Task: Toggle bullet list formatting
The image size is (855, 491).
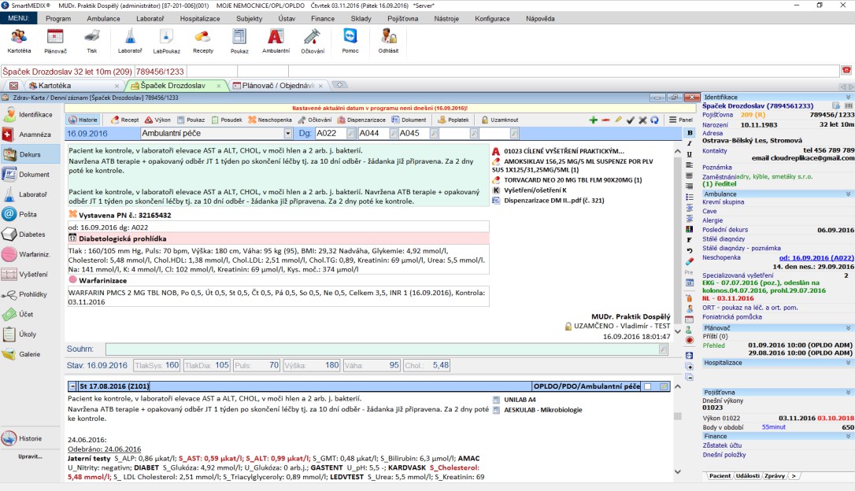Action: [689, 198]
